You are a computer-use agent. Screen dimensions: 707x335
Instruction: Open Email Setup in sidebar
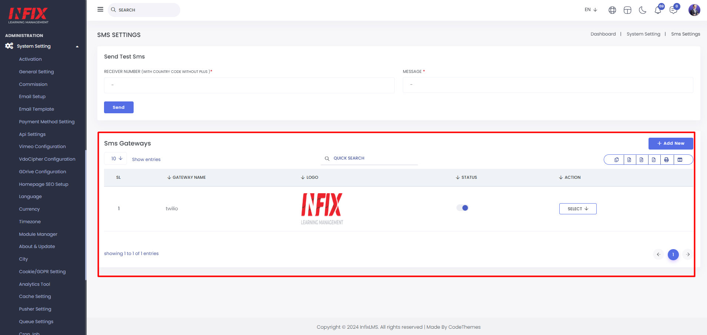coord(32,97)
